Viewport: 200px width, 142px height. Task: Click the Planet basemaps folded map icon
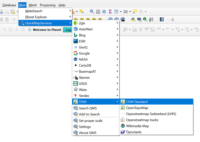(x=11, y=30)
